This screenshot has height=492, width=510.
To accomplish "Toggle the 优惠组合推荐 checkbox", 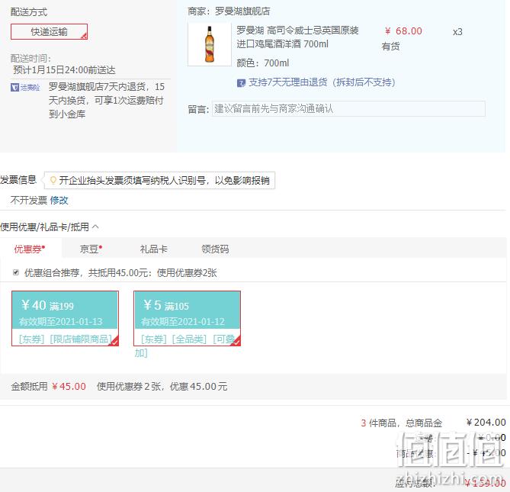I will 15,272.
